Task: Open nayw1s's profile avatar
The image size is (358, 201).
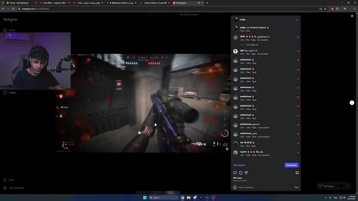Action: pyautogui.click(x=235, y=153)
